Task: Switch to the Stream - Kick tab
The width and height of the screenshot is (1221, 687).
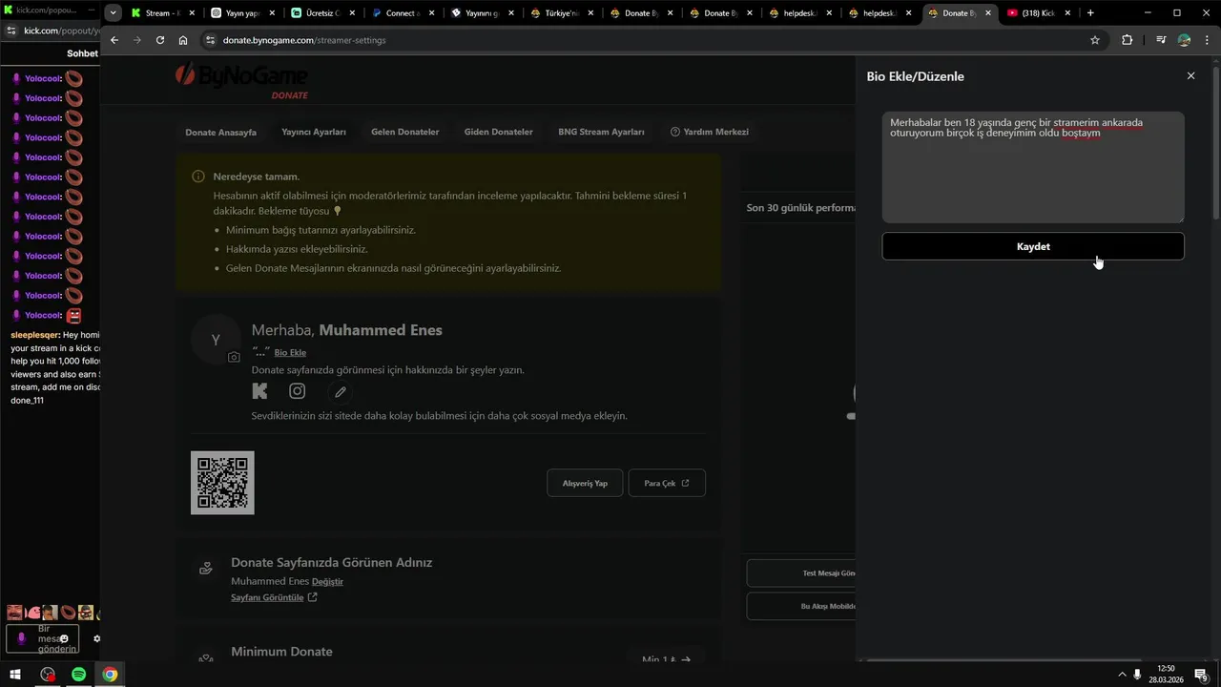Action: coord(164,13)
